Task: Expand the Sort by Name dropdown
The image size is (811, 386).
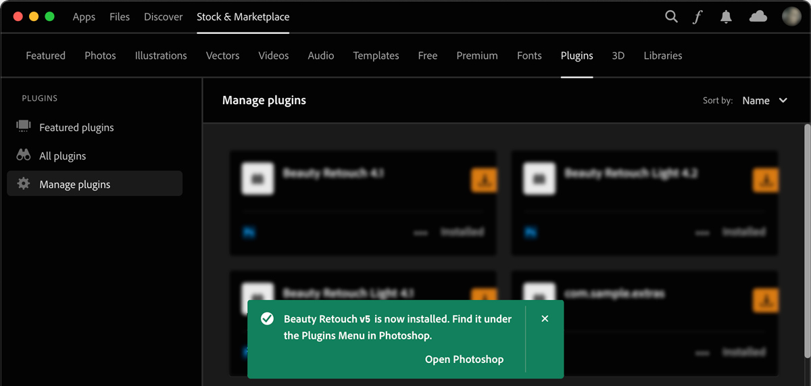Action: 764,101
